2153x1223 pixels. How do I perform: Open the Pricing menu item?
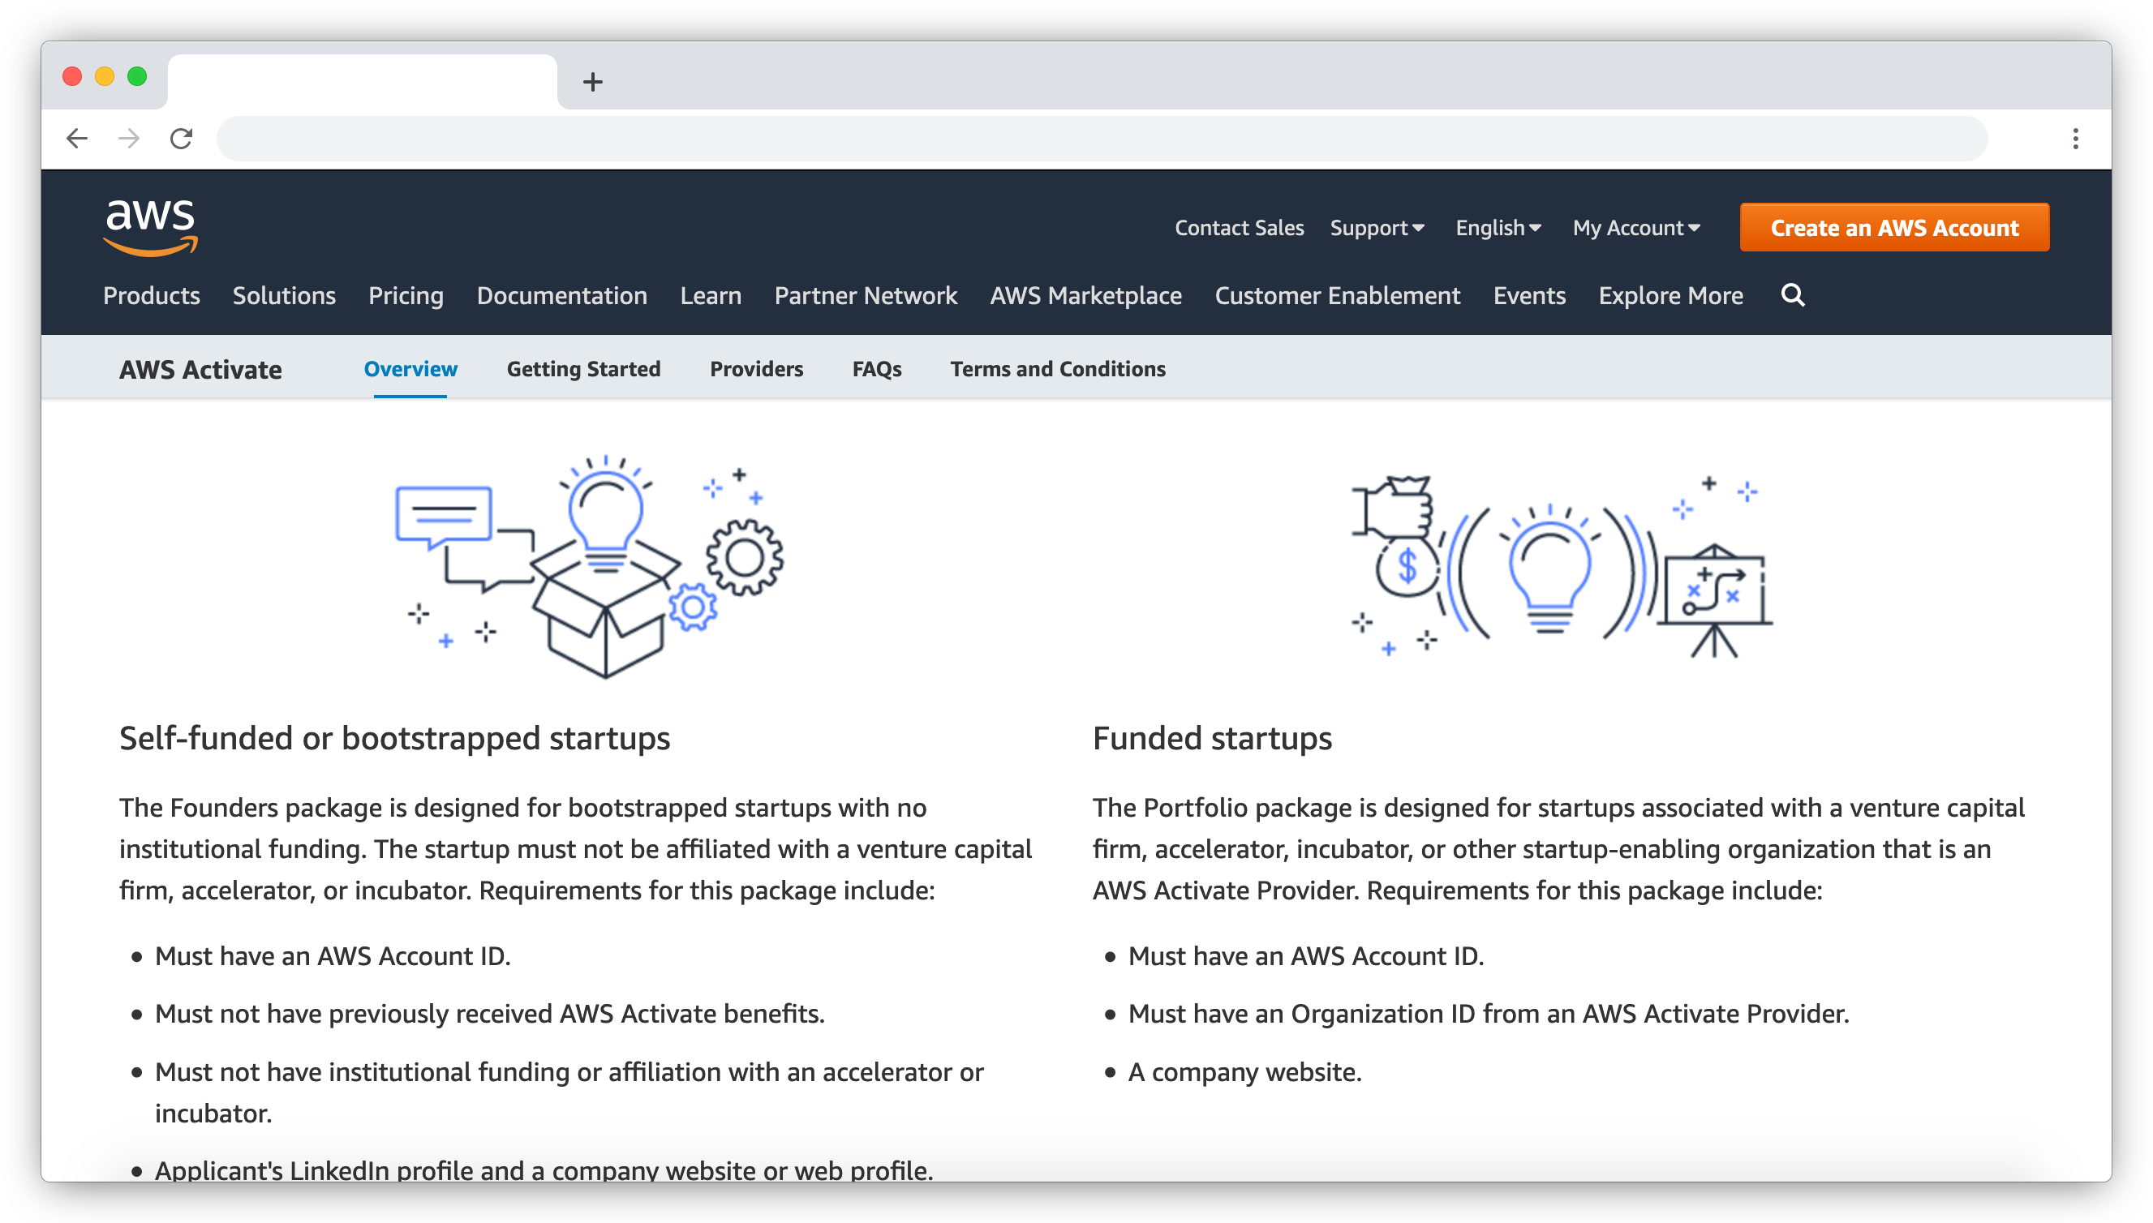(x=406, y=296)
